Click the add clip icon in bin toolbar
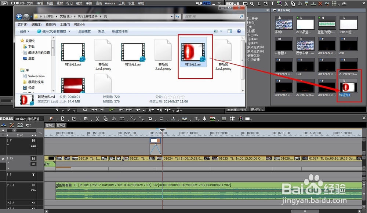Viewport: 367px width, 213px height. click(x=266, y=4)
